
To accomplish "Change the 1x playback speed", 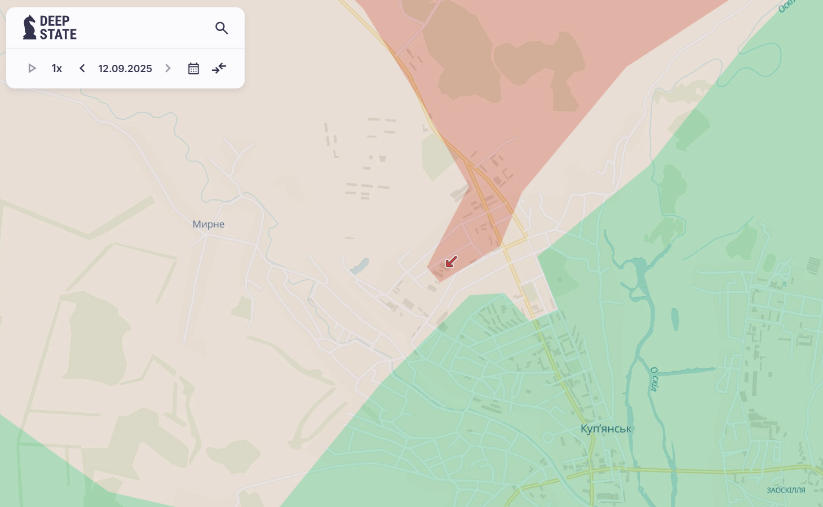I will point(57,68).
